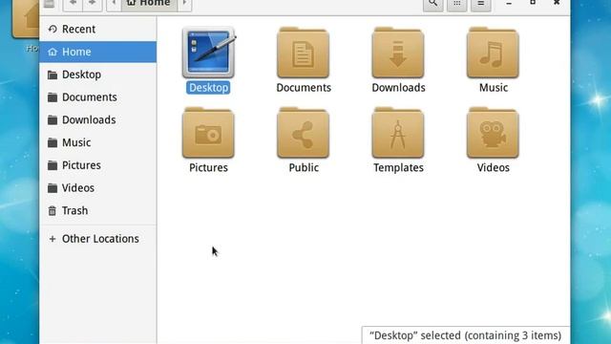Maximize the file manager window
This screenshot has height=344, width=611.
point(533,3)
